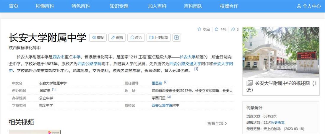The image size is (325, 134).
Task: Open reference [1] at the summary end
Action: 196,69
